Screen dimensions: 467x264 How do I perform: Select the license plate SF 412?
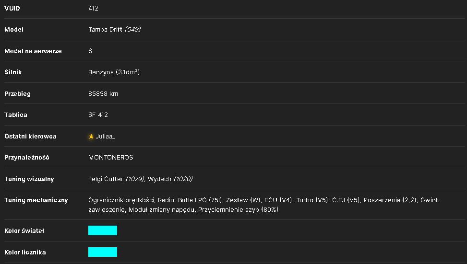(98, 115)
